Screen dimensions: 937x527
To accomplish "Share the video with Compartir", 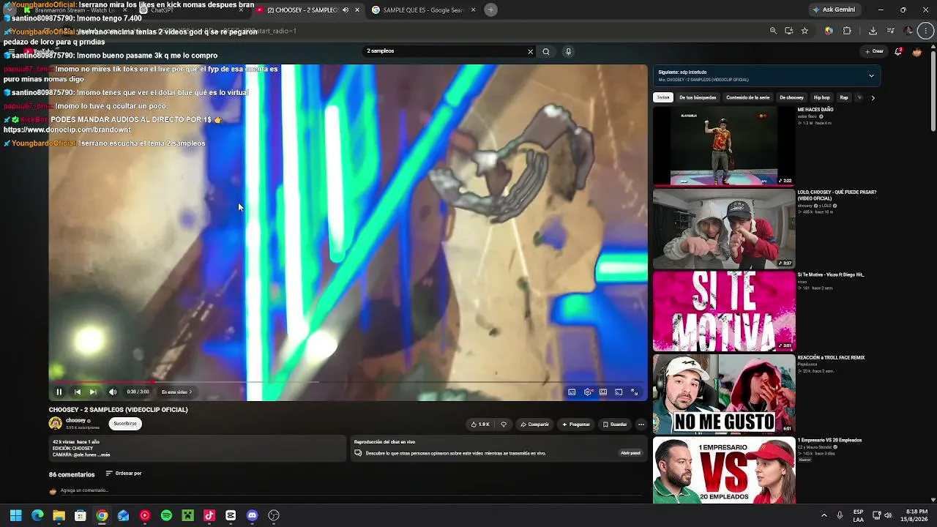I will [535, 424].
